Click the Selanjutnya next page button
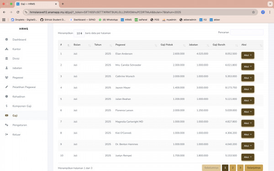This screenshot has height=171, width=274. [254, 168]
